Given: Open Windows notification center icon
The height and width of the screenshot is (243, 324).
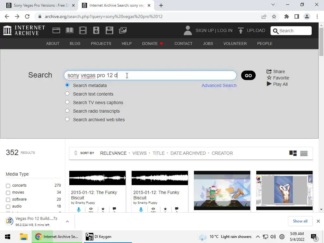Looking at the screenshot, I should pyautogui.click(x=314, y=237).
